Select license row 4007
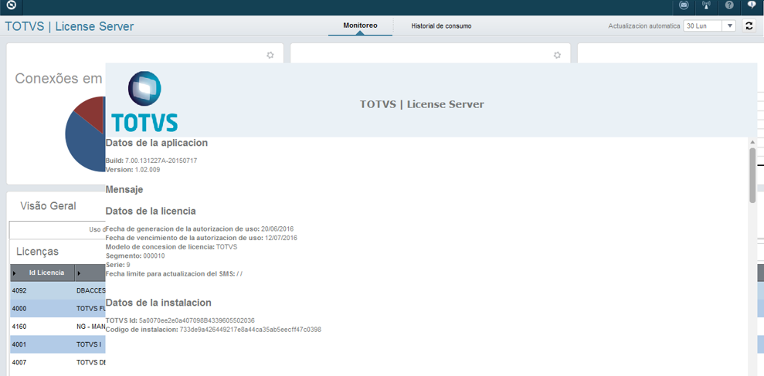This screenshot has height=376, width=764. coord(57,362)
